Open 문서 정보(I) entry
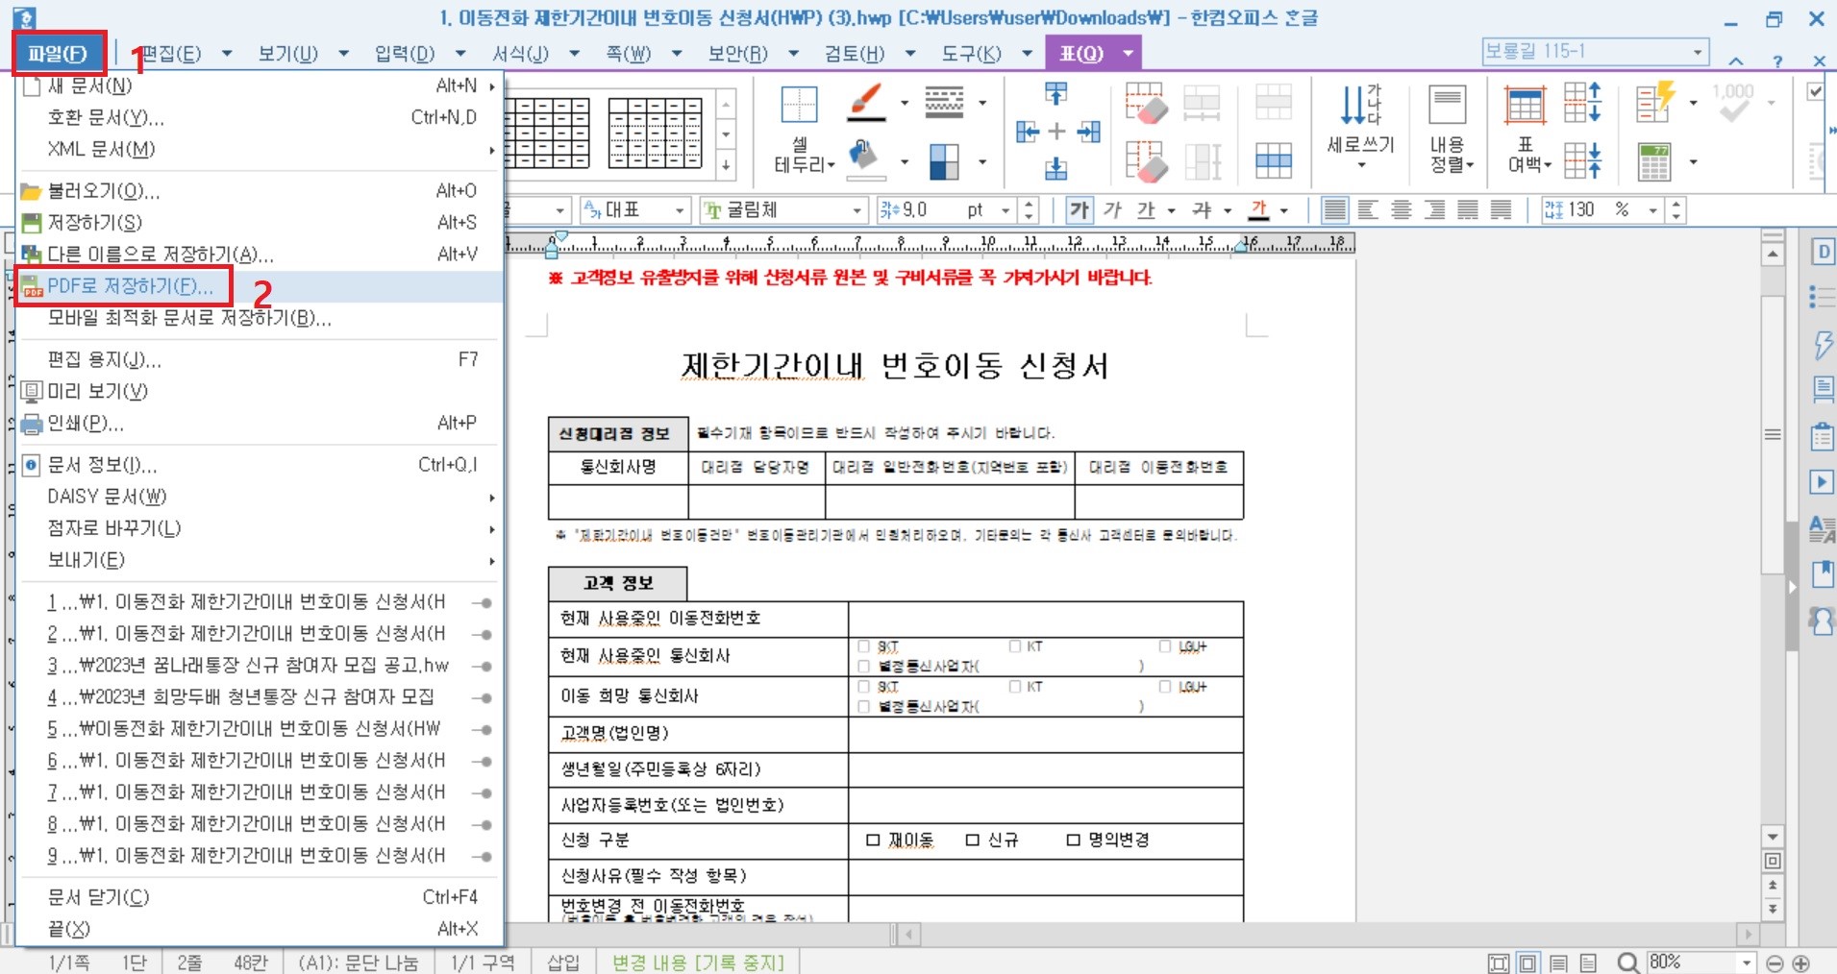Screen dimensions: 1837x974 tap(260, 465)
